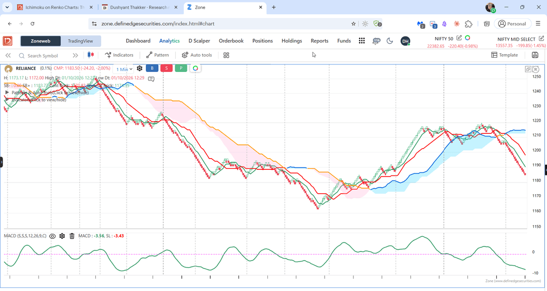Go to Positions
547x291 pixels.
pyautogui.click(x=262, y=41)
